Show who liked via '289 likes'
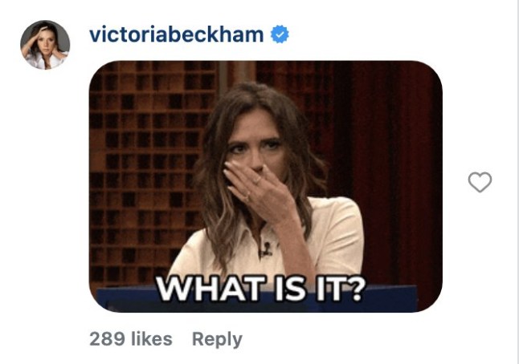This screenshot has height=364, width=519. 131,339
